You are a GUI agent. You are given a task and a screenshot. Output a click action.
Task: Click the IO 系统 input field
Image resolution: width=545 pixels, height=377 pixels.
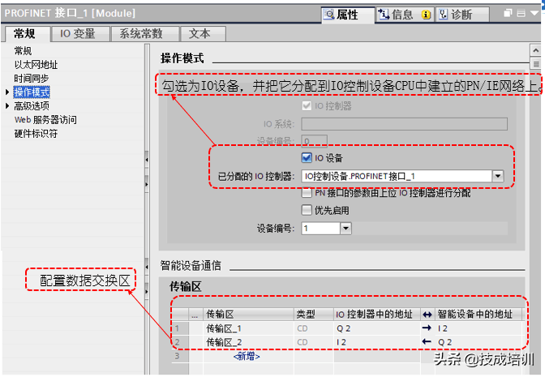pyautogui.click(x=404, y=124)
